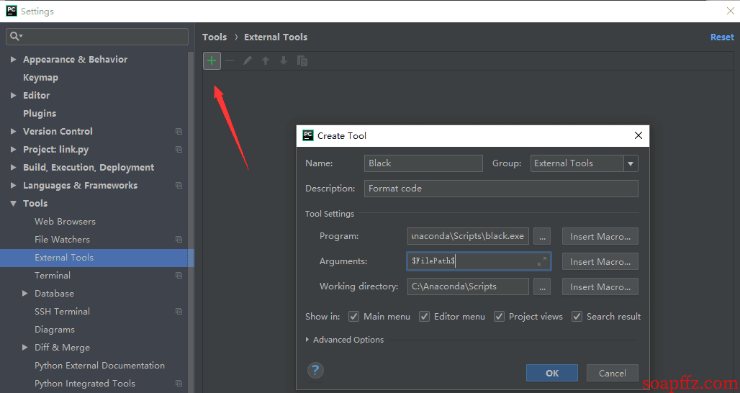The width and height of the screenshot is (740, 393).
Task: Click the expand Arguments field icon
Action: (x=542, y=261)
